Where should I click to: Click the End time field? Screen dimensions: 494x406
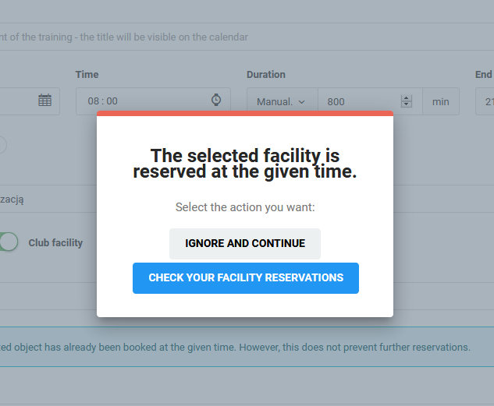pos(485,101)
